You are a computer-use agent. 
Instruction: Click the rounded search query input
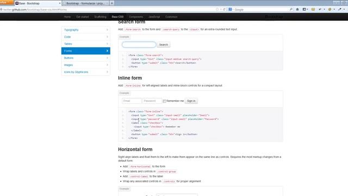click(x=139, y=45)
